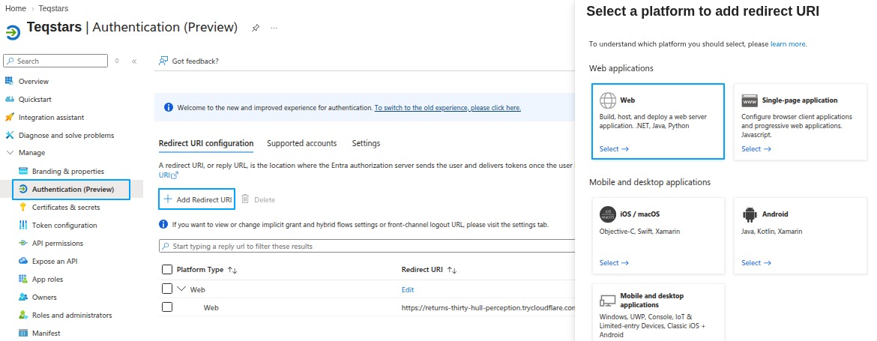The width and height of the screenshot is (877, 341).
Task: Click the Certificates & secrets key icon
Action: pyautogui.click(x=23, y=208)
